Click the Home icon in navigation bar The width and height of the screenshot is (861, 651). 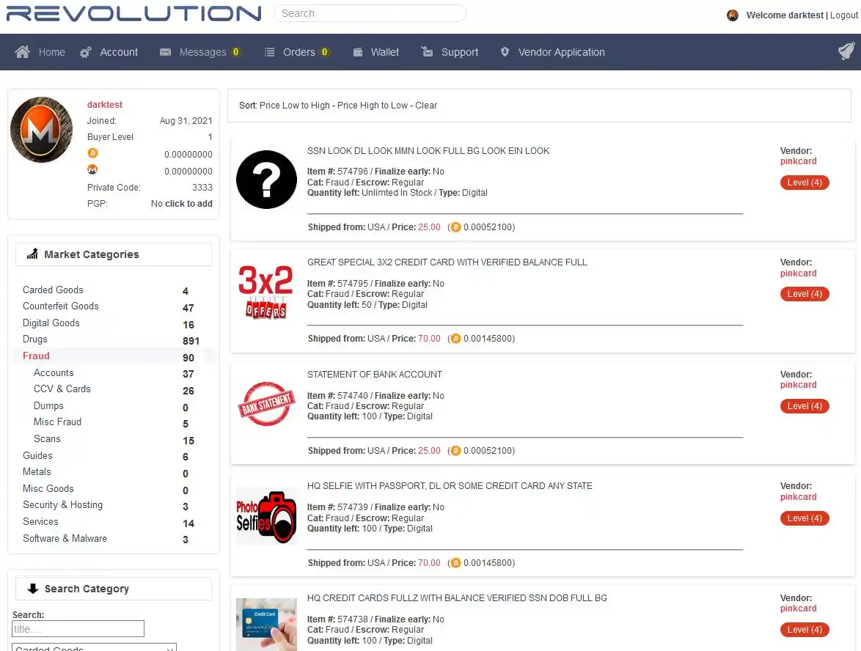point(23,52)
